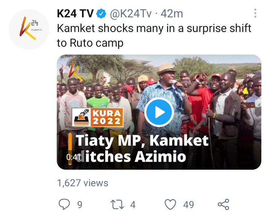Click the 1,627 views count
The image size is (270, 219).
pyautogui.click(x=83, y=183)
